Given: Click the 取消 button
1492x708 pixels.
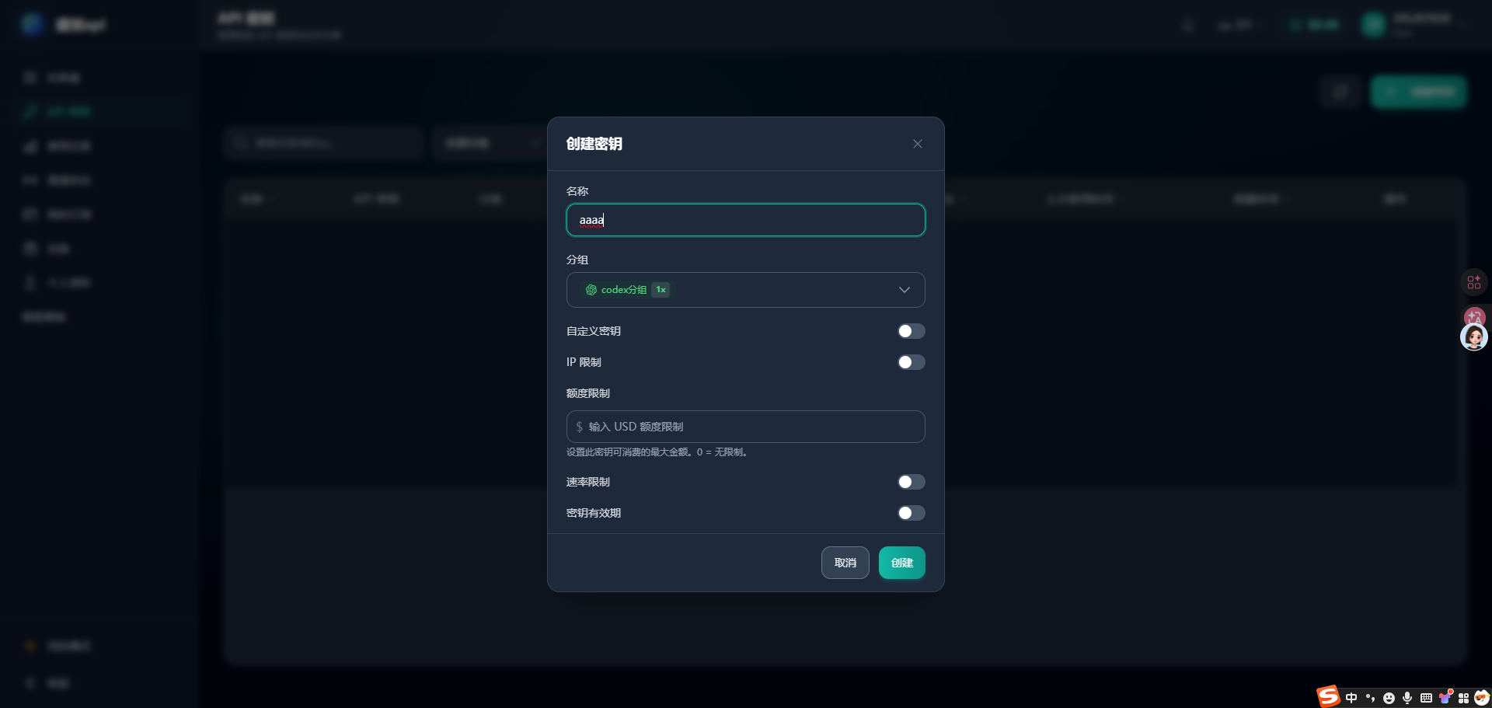Looking at the screenshot, I should pos(845,563).
